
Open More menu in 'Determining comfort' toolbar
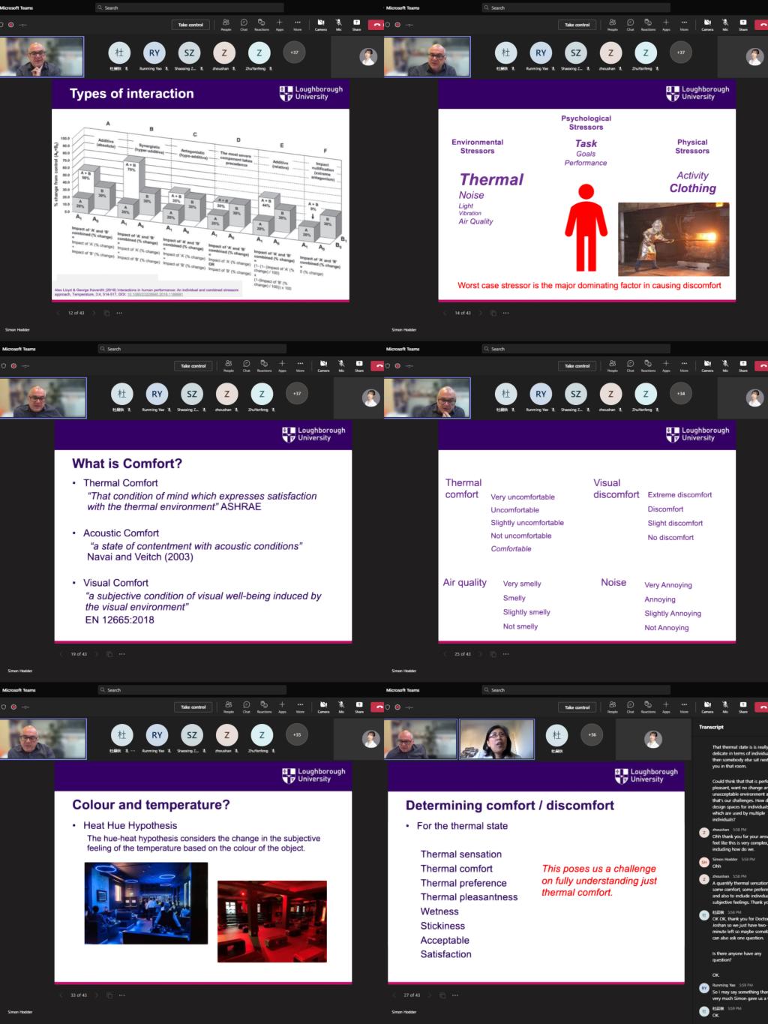(x=684, y=707)
